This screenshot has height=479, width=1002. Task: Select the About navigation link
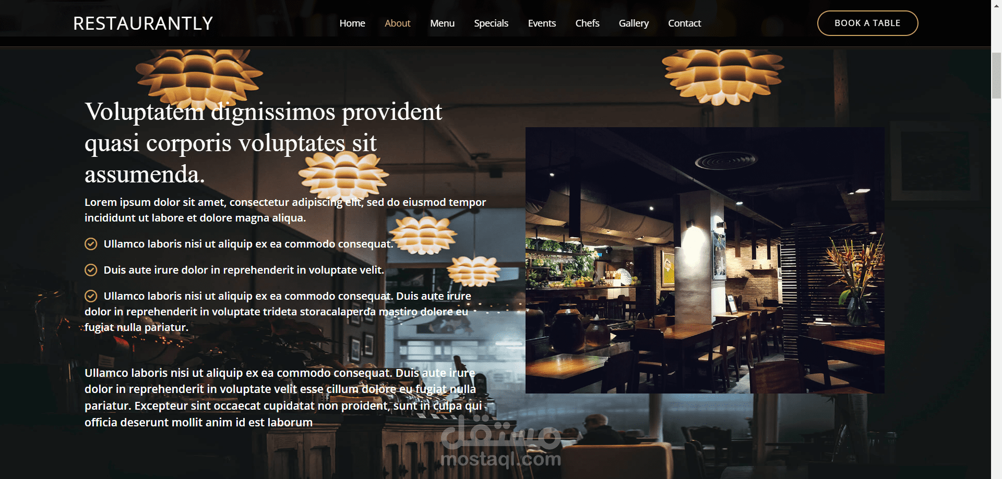coord(398,23)
